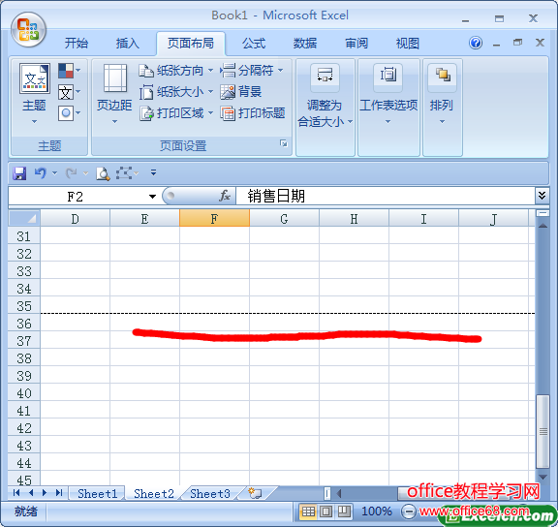The width and height of the screenshot is (558, 527).
Task: Switch to the 视图 (View) tab
Action: (x=408, y=44)
